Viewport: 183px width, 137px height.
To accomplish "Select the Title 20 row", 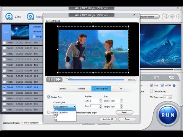I will click(x=22, y=99).
